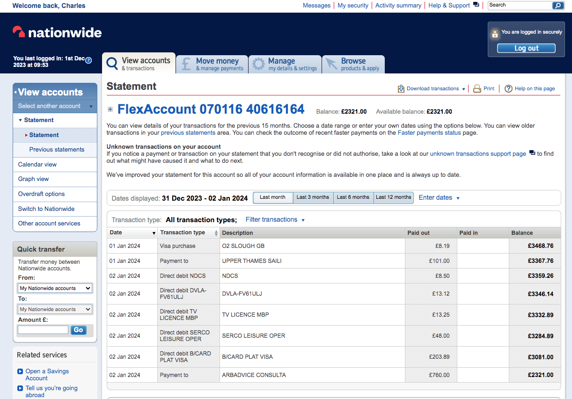Screen dimensions: 572x399
Task: Select the Last month range
Action: pos(273,197)
